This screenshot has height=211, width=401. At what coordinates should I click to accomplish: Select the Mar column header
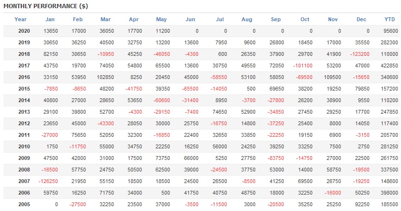click(x=106, y=19)
